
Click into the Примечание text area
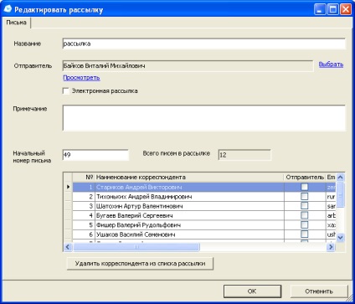pyautogui.click(x=204, y=118)
